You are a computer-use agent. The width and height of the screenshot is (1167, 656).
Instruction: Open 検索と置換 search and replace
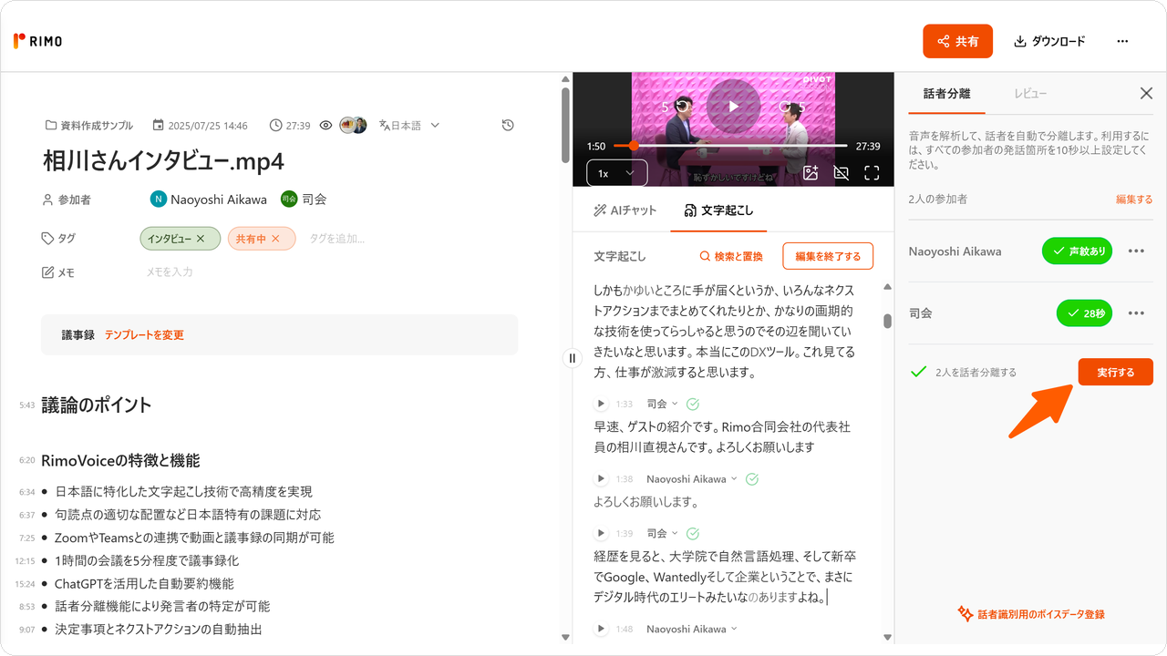[731, 257]
